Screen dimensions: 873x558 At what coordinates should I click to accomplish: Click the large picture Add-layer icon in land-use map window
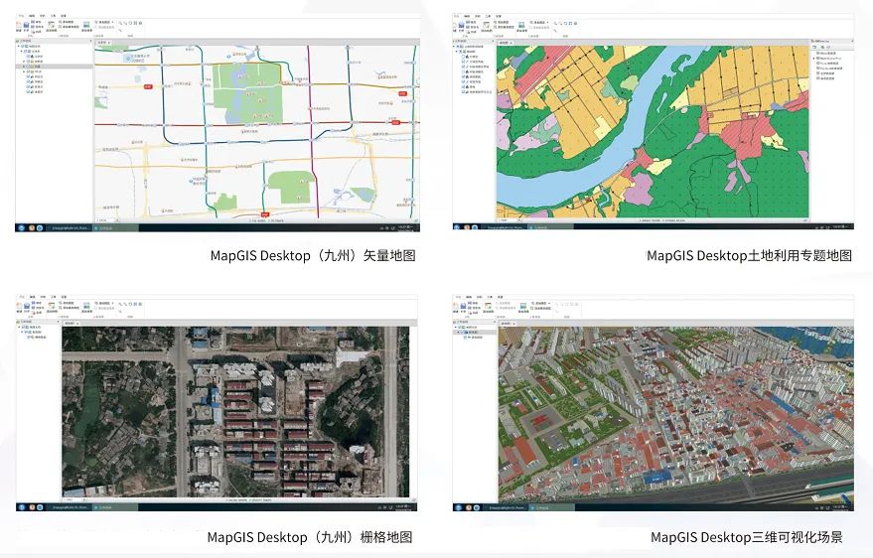521,25
